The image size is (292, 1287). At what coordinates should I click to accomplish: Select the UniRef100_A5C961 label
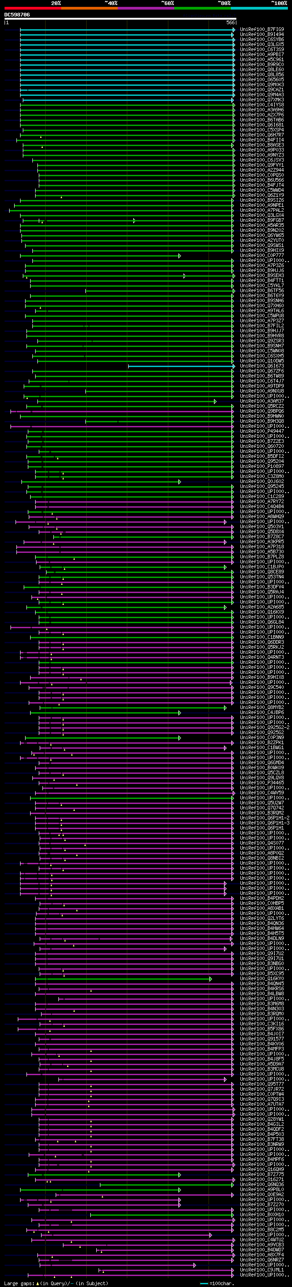(x=262, y=60)
